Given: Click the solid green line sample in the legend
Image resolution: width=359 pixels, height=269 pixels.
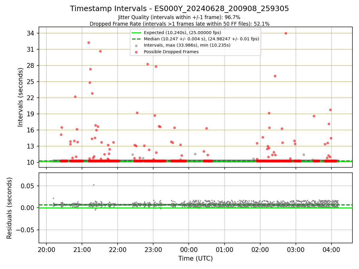Looking at the screenshot, I should (x=136, y=33).
